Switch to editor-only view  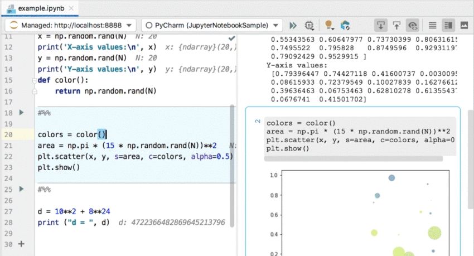(432, 26)
